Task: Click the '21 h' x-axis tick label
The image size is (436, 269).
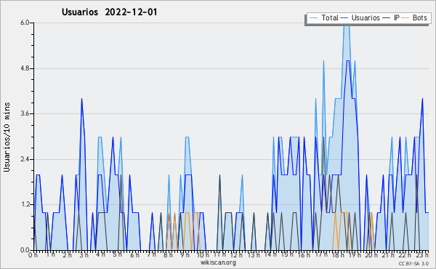Action: point(388,255)
